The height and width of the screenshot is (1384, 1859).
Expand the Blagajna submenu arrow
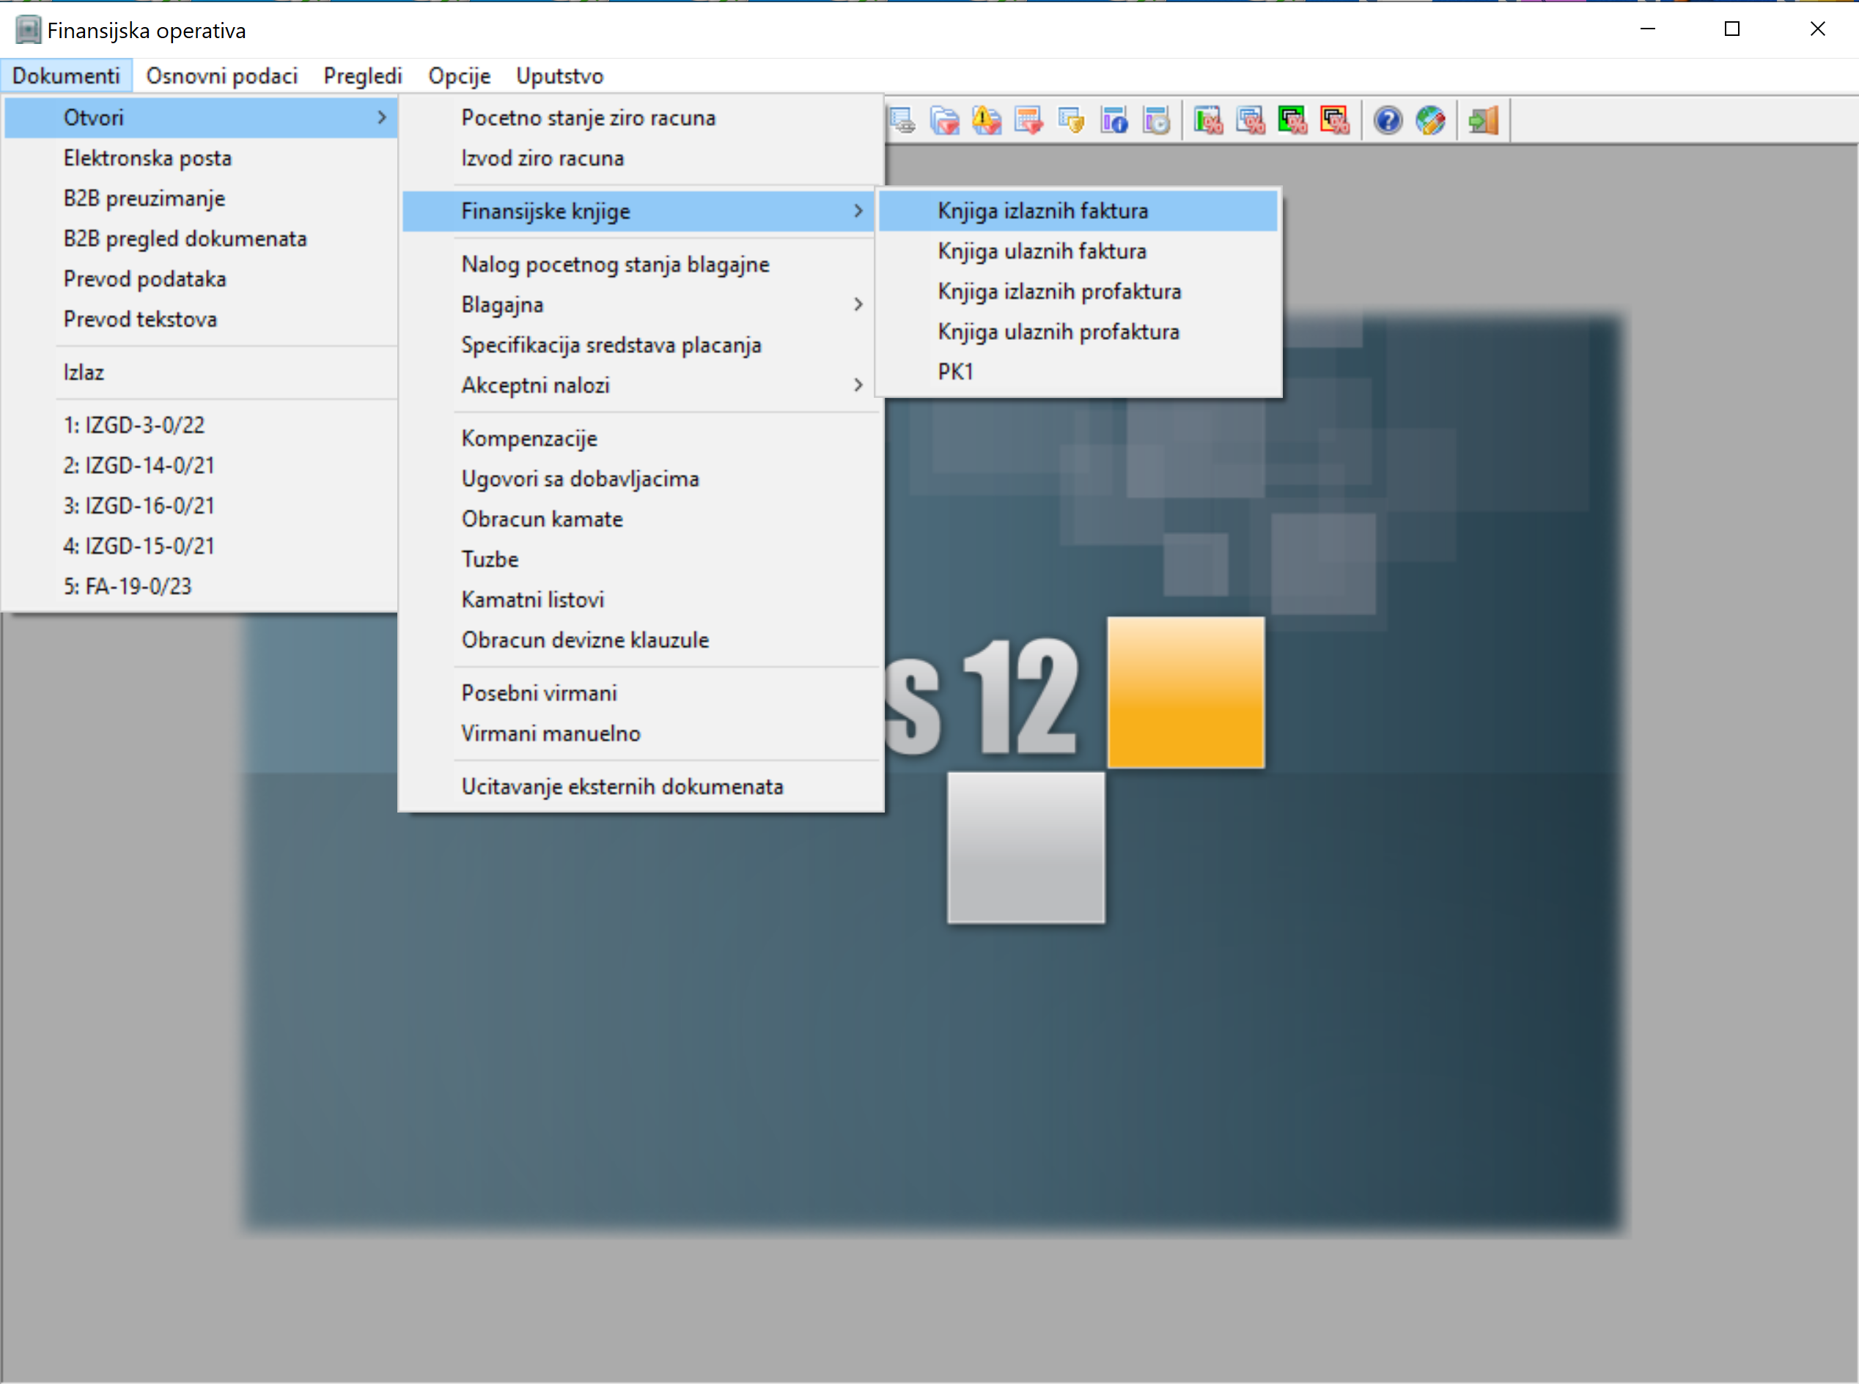(858, 304)
